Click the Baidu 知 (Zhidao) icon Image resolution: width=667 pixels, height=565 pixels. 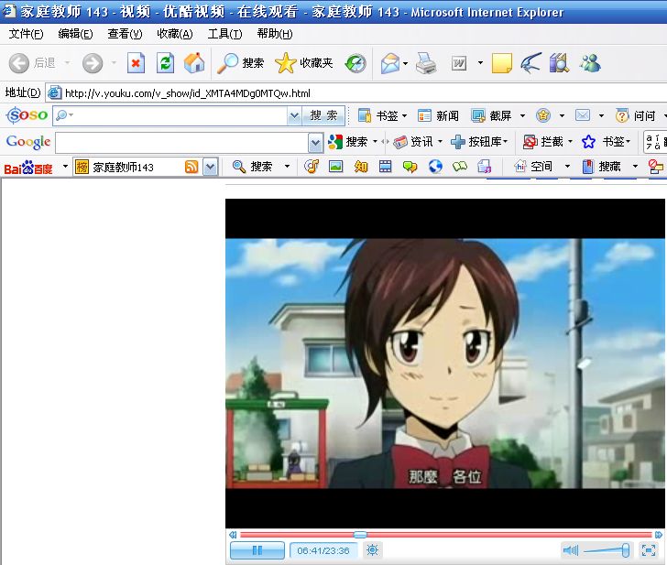[361, 167]
